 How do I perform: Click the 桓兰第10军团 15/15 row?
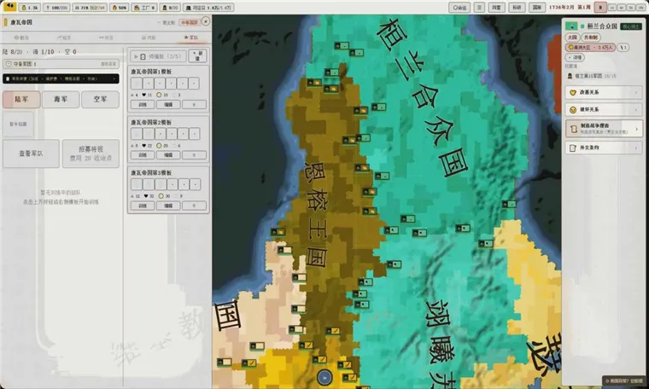(592, 76)
